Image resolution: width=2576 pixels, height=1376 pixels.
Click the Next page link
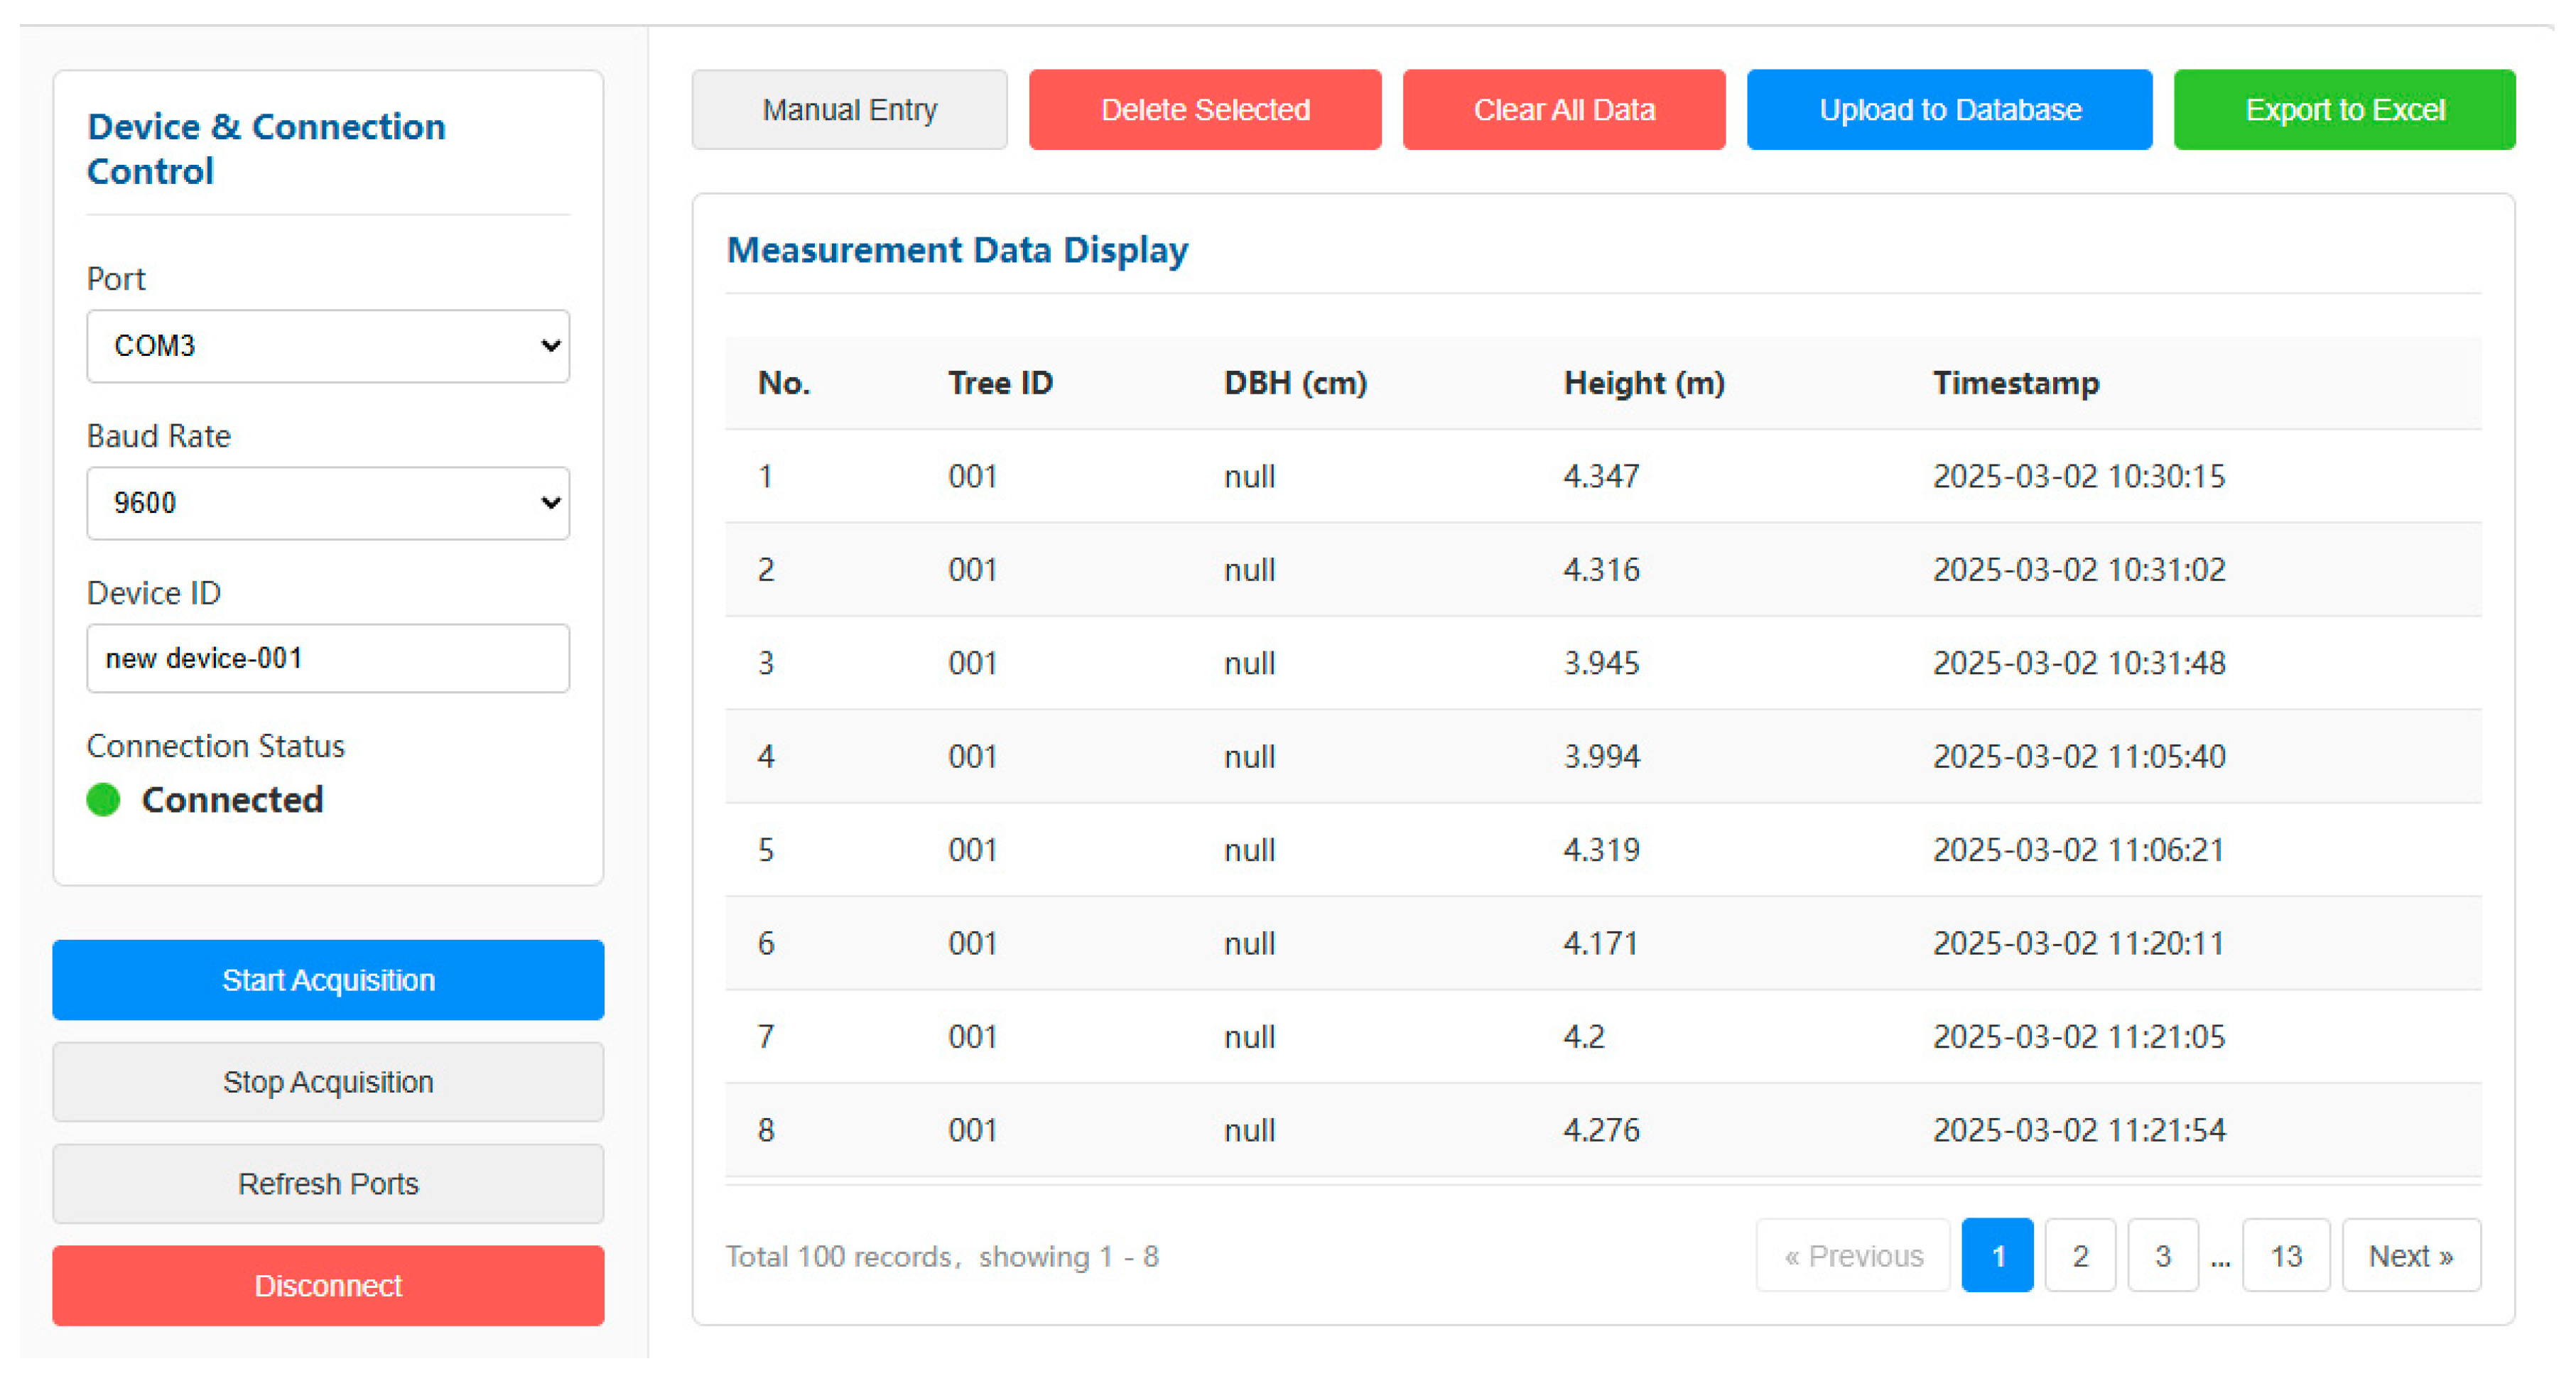(x=2410, y=1256)
